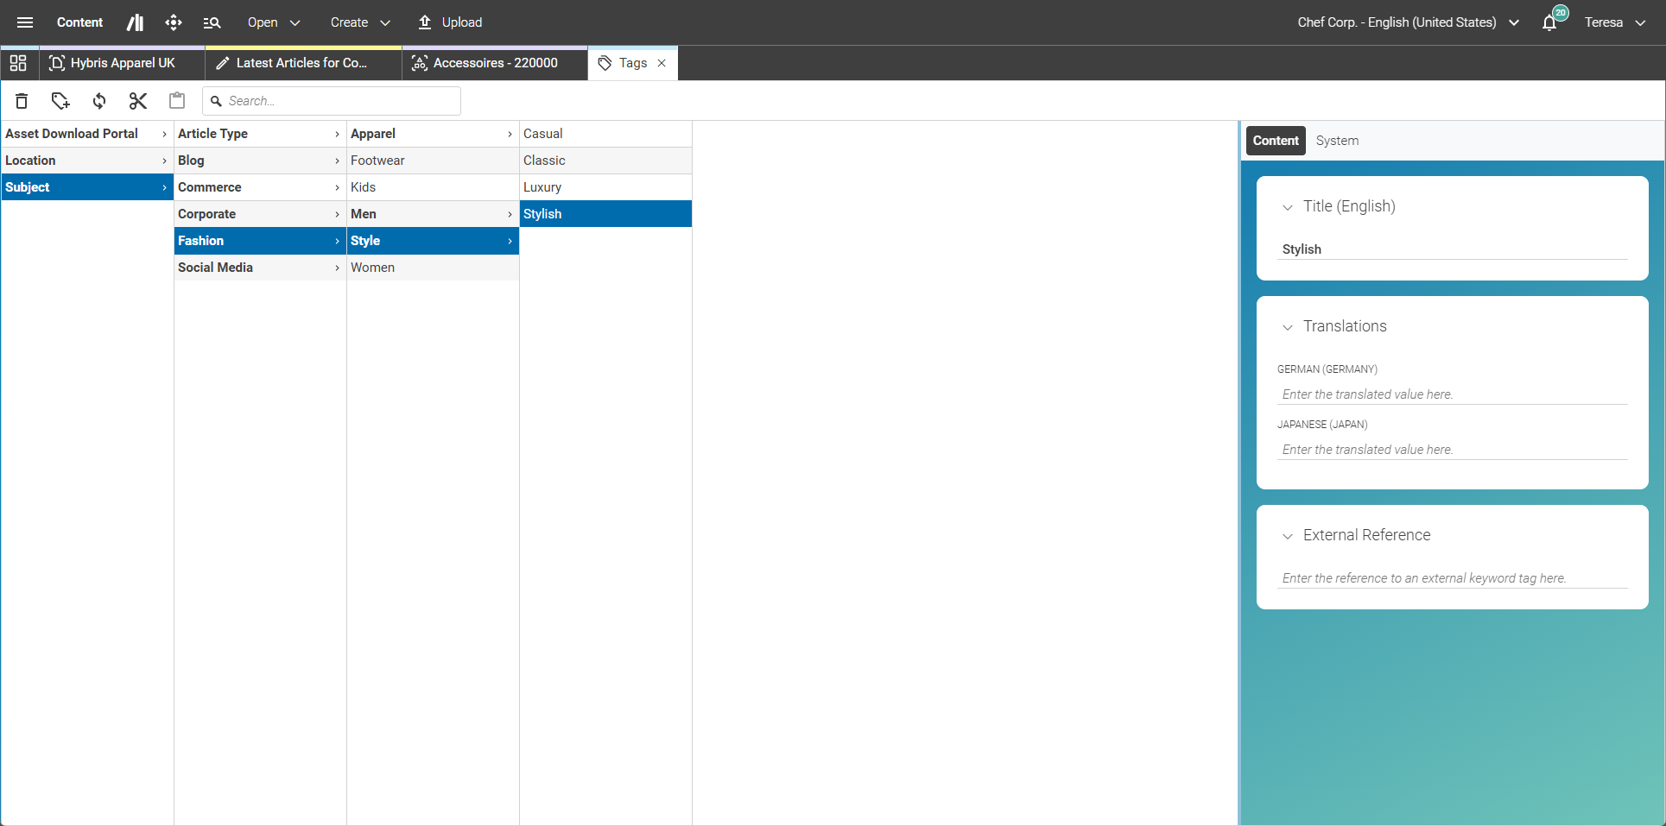Select the Footwear tag
1666x826 pixels.
(x=433, y=161)
